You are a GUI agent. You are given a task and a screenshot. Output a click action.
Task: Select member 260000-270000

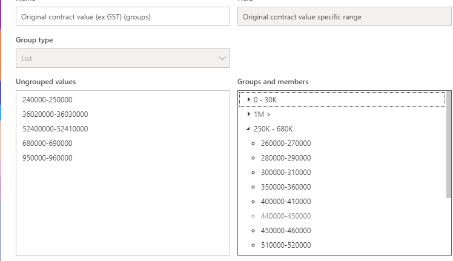click(x=286, y=144)
